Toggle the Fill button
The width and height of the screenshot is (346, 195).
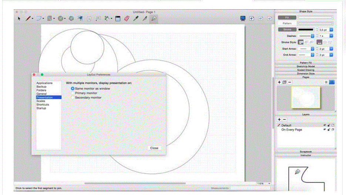click(x=287, y=17)
